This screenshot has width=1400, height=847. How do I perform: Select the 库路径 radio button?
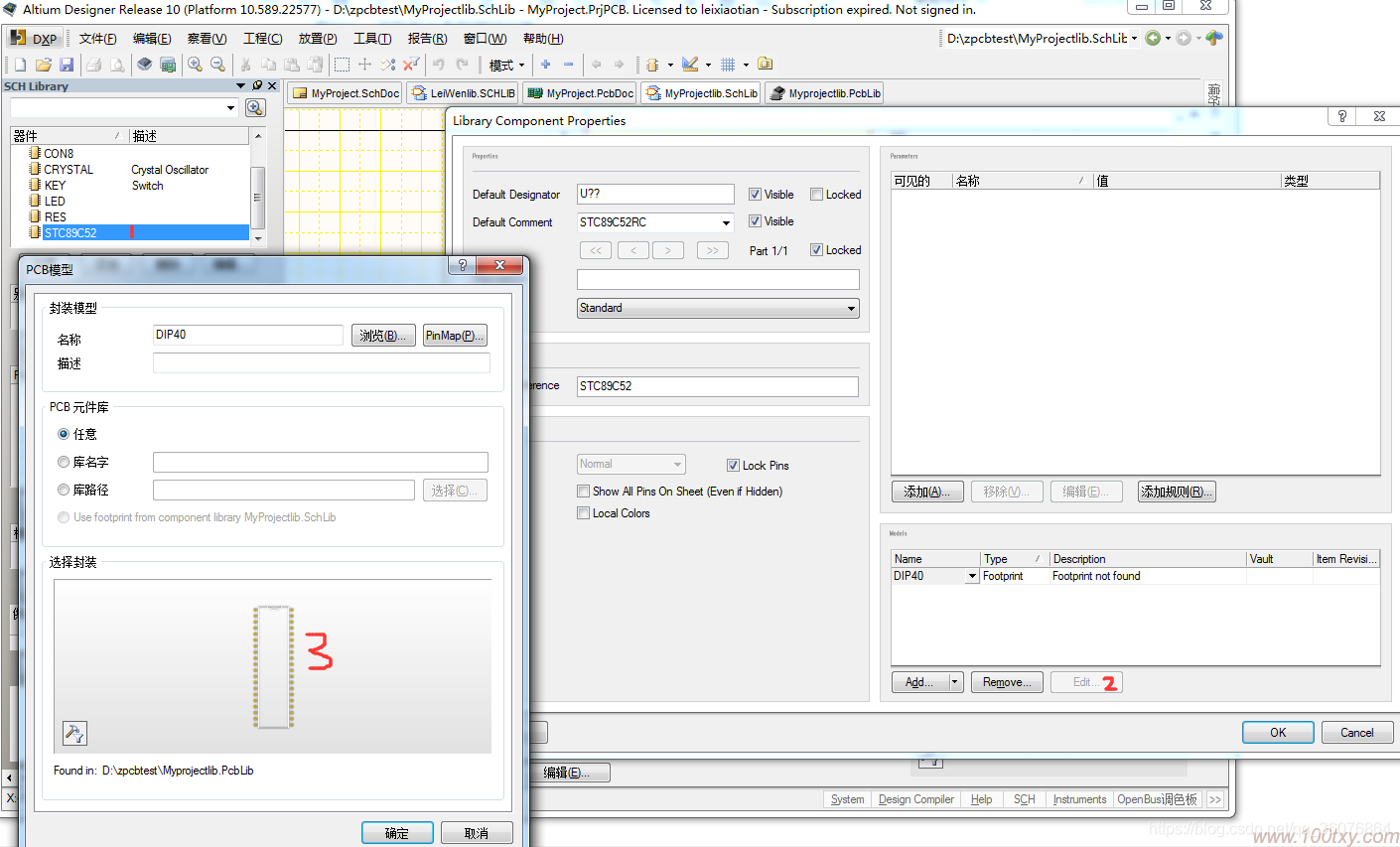(64, 490)
